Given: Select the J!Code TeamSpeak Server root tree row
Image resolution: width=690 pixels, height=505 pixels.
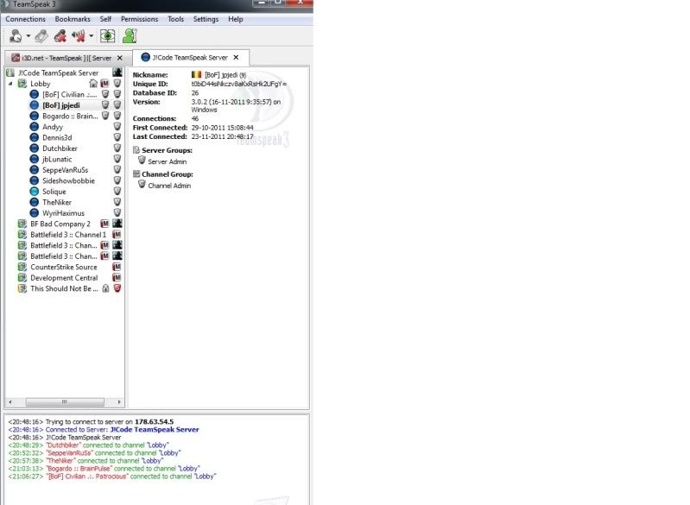Looking at the screenshot, I should tap(64, 73).
